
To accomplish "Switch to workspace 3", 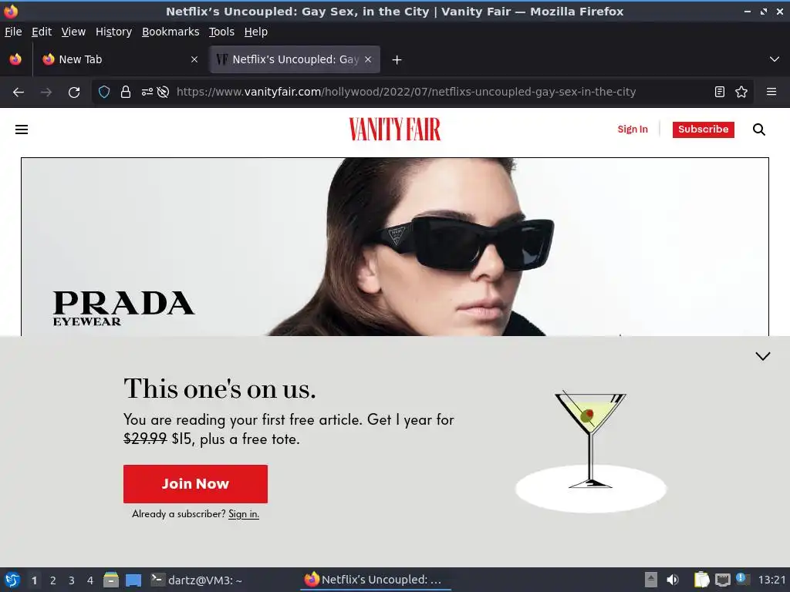I will pyautogui.click(x=72, y=580).
